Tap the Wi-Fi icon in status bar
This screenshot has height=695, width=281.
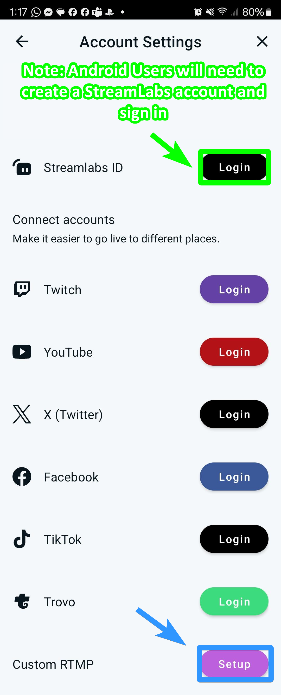point(222,12)
